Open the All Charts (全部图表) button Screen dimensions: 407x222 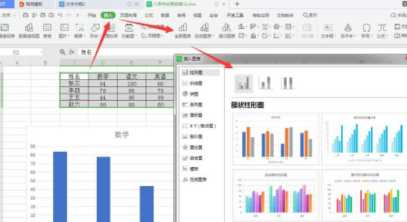(182, 30)
